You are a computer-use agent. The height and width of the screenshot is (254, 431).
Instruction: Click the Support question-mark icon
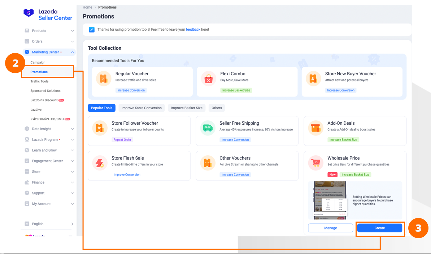pyautogui.click(x=27, y=193)
